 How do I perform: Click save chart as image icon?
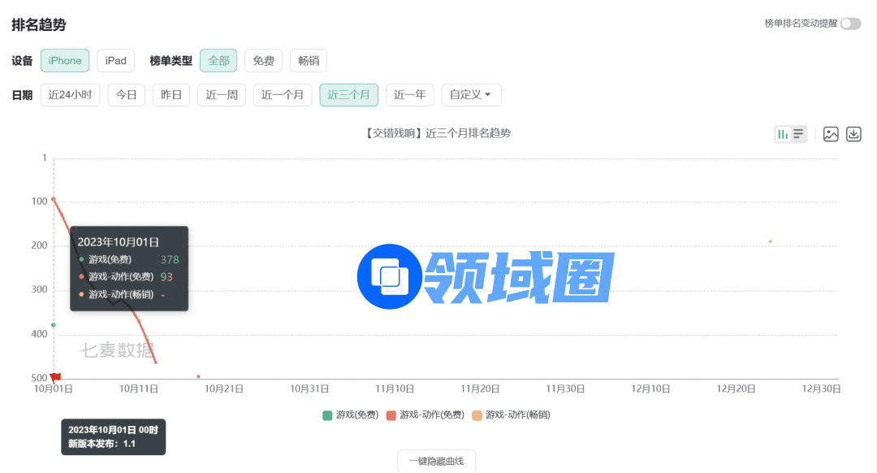[x=831, y=134]
